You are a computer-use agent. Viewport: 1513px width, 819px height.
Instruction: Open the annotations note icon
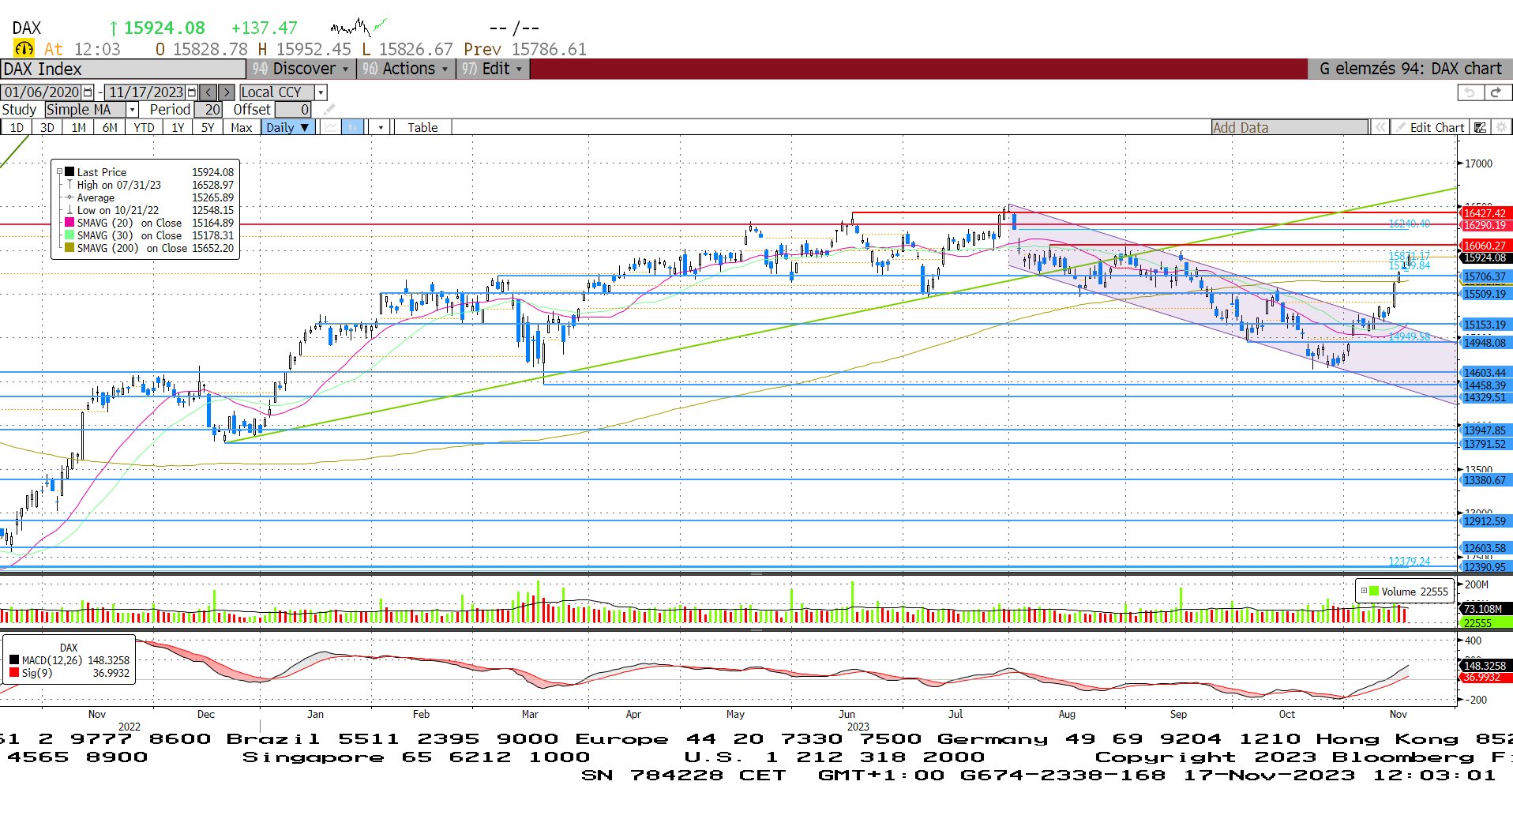[1481, 127]
